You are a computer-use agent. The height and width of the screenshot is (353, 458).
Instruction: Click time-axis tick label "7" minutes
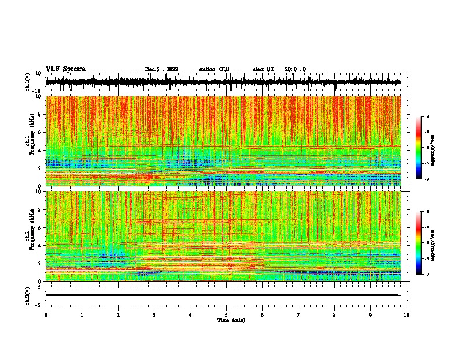click(x=298, y=315)
